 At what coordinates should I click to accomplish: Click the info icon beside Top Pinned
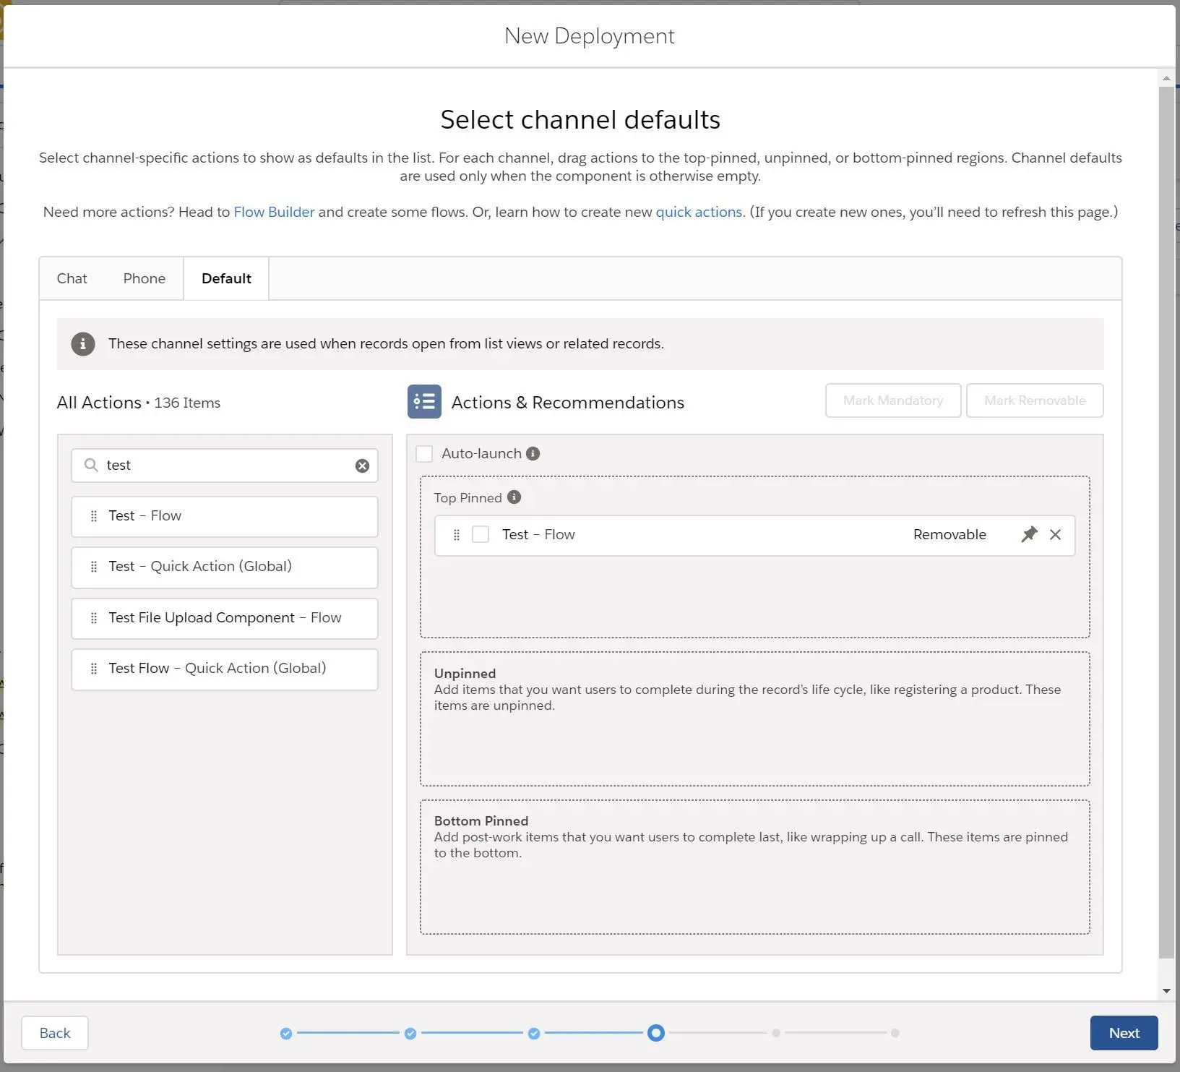click(x=514, y=497)
